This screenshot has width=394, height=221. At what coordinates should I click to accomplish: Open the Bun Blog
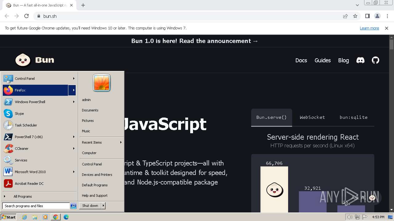(344, 60)
